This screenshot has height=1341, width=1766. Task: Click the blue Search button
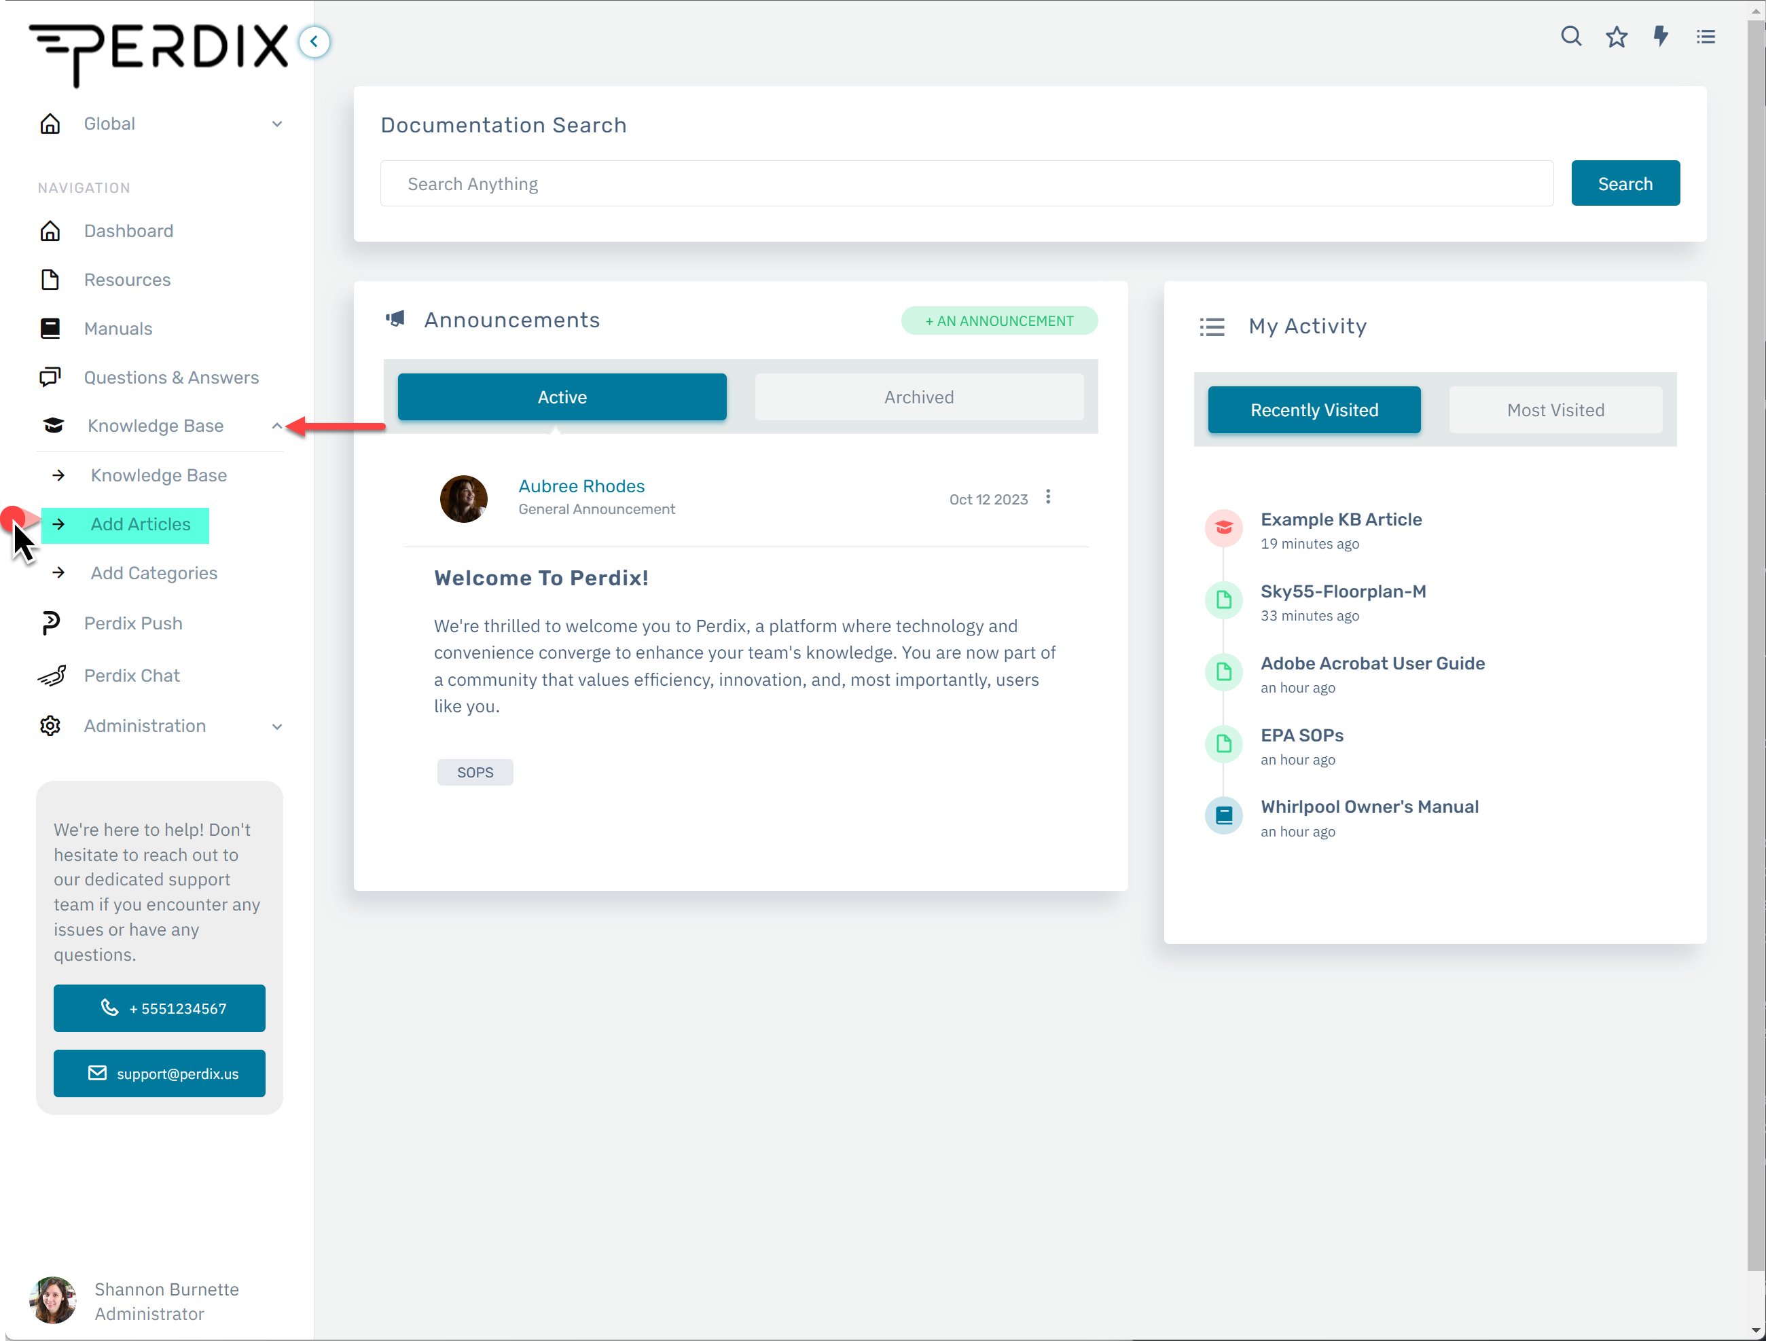1625,183
